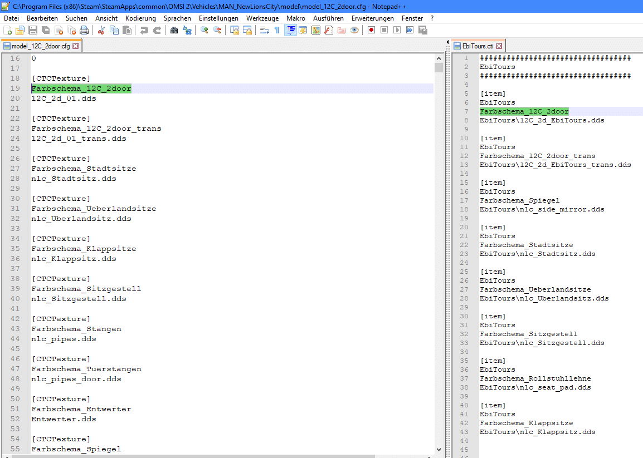Image resolution: width=643 pixels, height=458 pixels.
Task: Click line 27 Farbschema_Stadtsitze in left editor
Action: (84, 169)
